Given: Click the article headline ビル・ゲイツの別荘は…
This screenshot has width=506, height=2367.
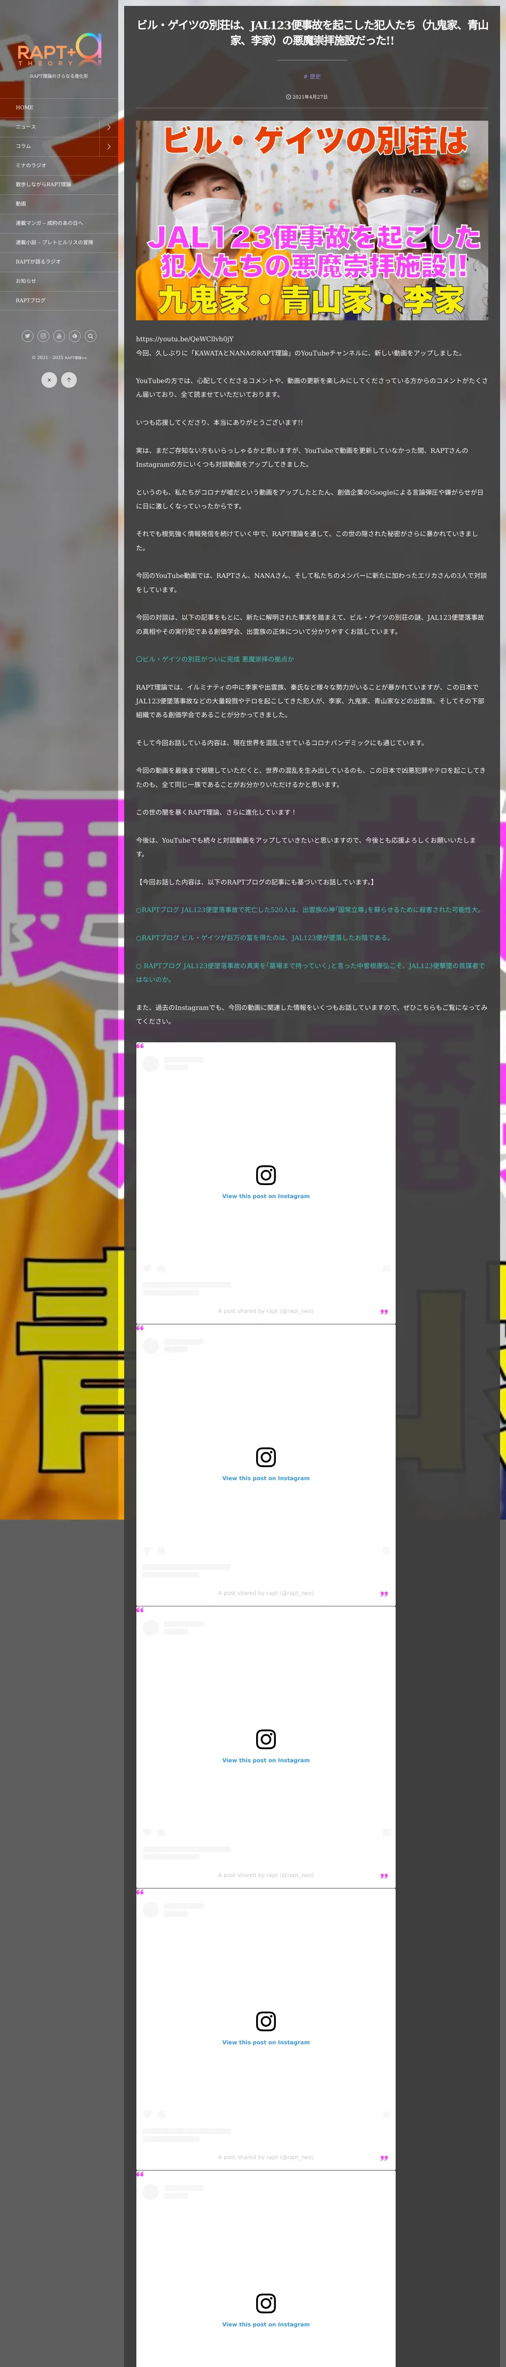Looking at the screenshot, I should coord(312,32).
